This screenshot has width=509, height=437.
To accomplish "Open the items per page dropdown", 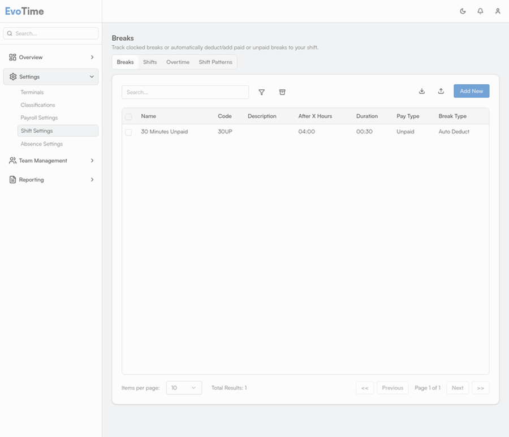I will click(184, 388).
